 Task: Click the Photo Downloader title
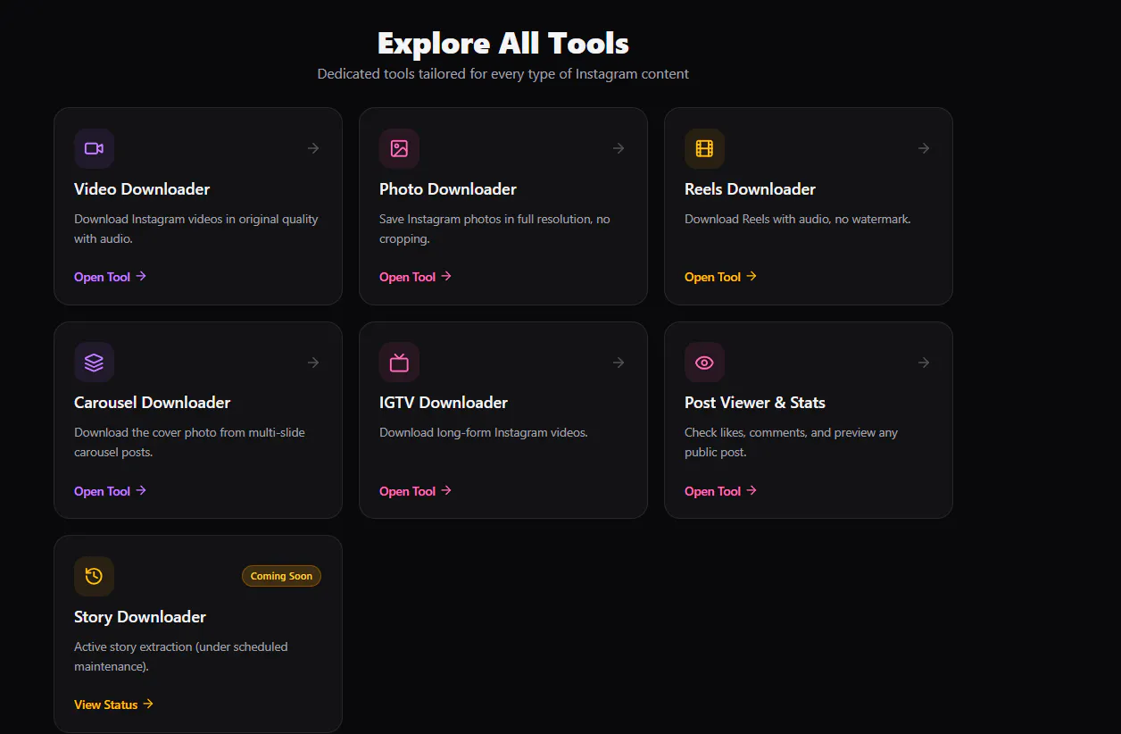448,189
